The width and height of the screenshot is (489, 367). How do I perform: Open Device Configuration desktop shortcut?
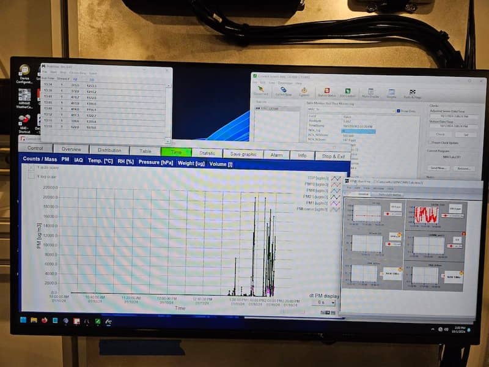pos(24,73)
